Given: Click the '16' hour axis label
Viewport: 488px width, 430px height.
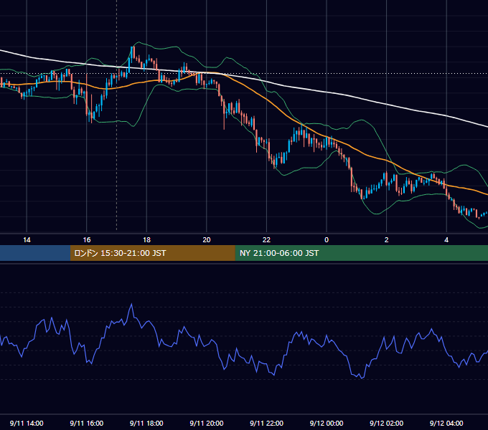Looking at the screenshot, I should (87, 240).
